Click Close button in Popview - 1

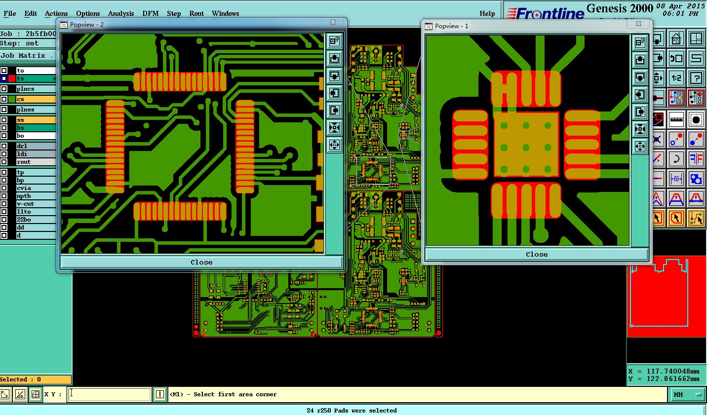pos(537,254)
